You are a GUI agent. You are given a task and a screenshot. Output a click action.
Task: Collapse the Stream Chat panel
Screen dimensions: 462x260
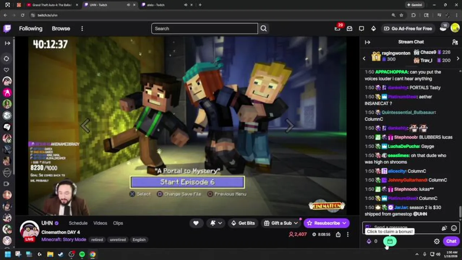368,42
